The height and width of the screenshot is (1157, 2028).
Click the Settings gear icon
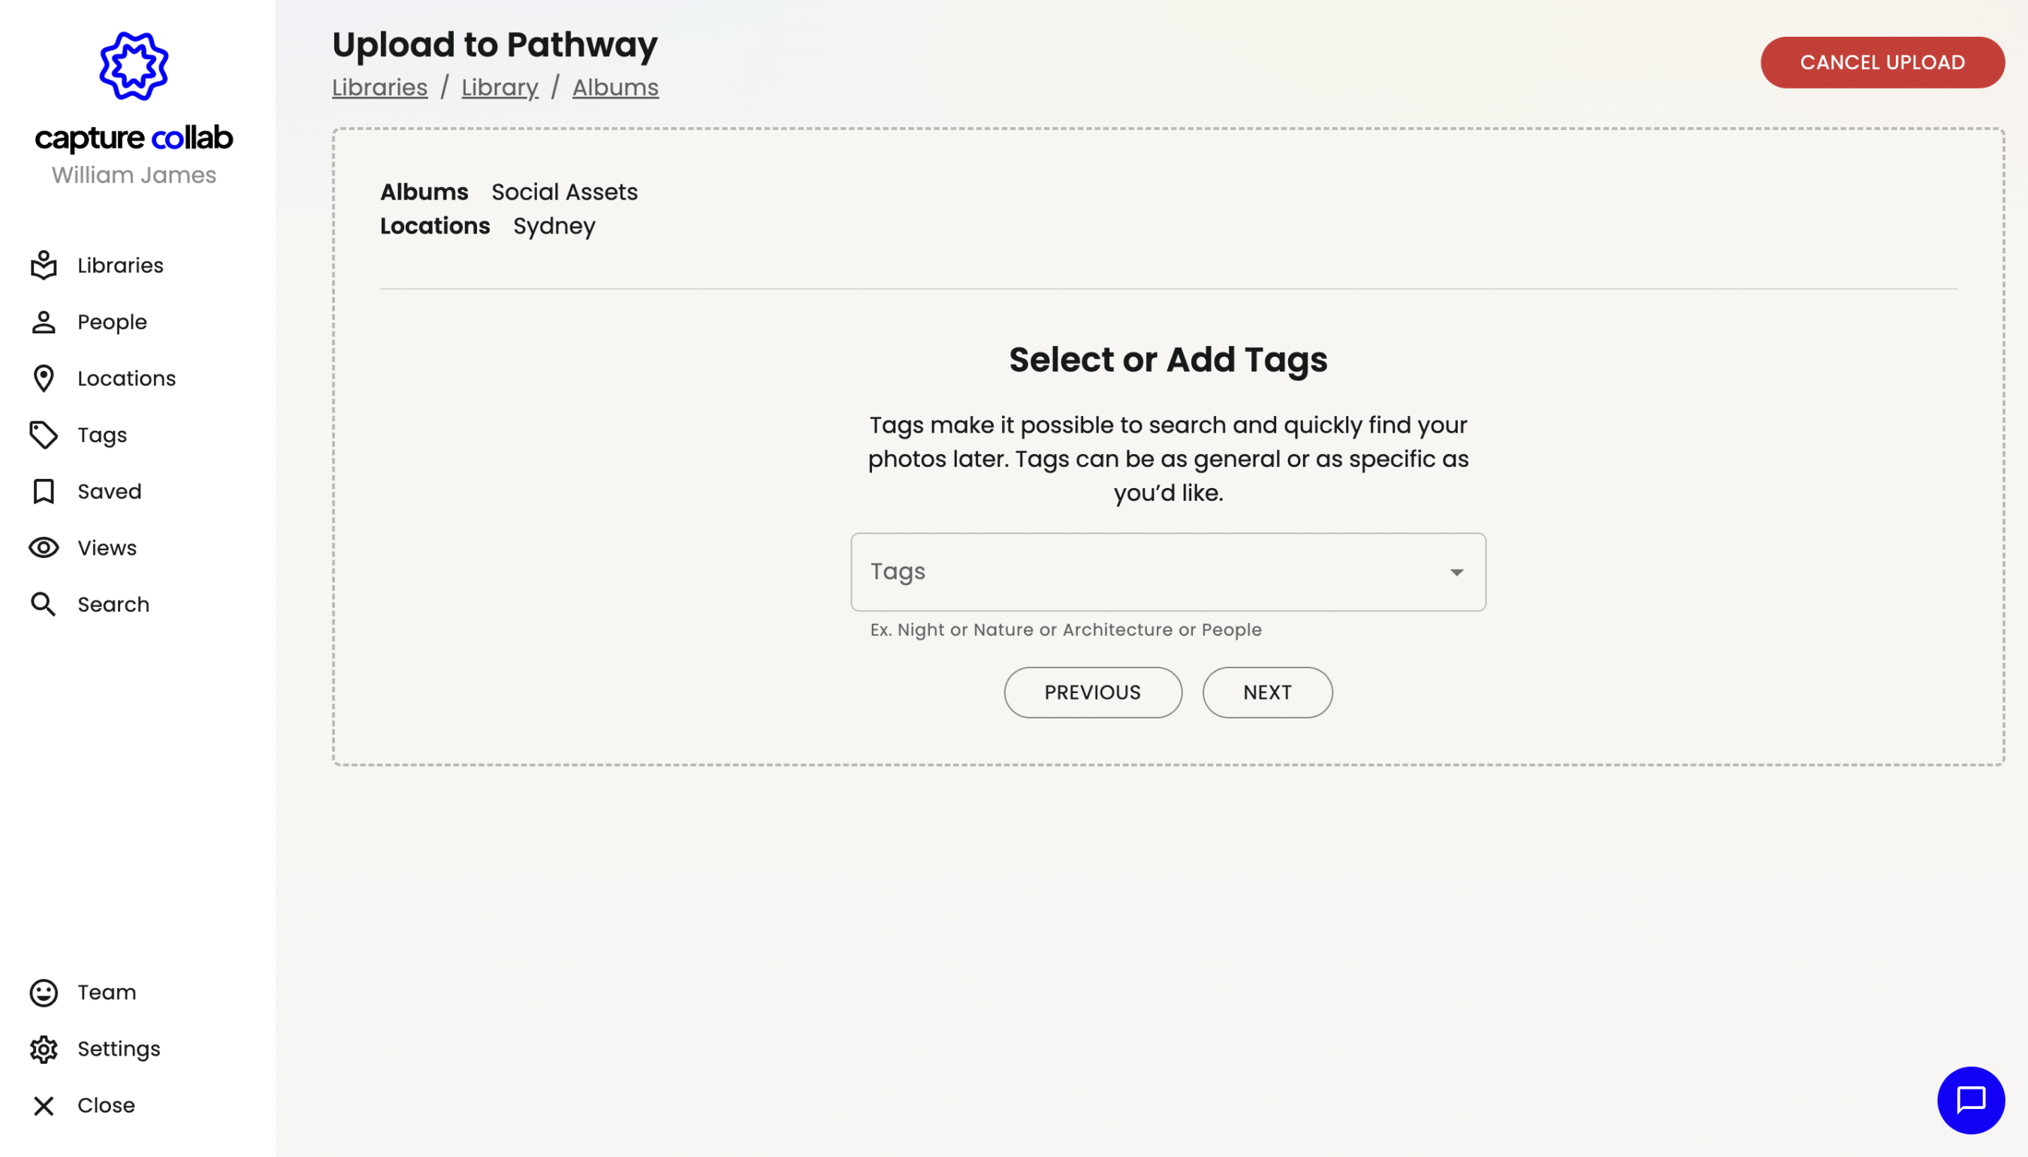(44, 1049)
